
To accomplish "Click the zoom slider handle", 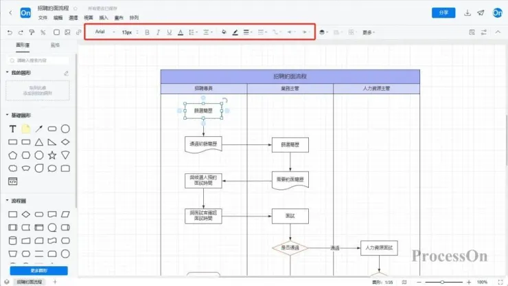I will [x=442, y=282].
